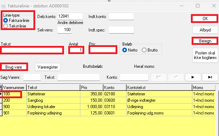Click the Varenummer column header
Image resolution: width=219 pixels, height=136 pixels.
[x=14, y=88]
